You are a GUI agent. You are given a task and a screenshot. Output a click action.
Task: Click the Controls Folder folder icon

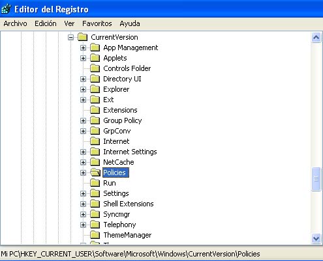(x=95, y=68)
